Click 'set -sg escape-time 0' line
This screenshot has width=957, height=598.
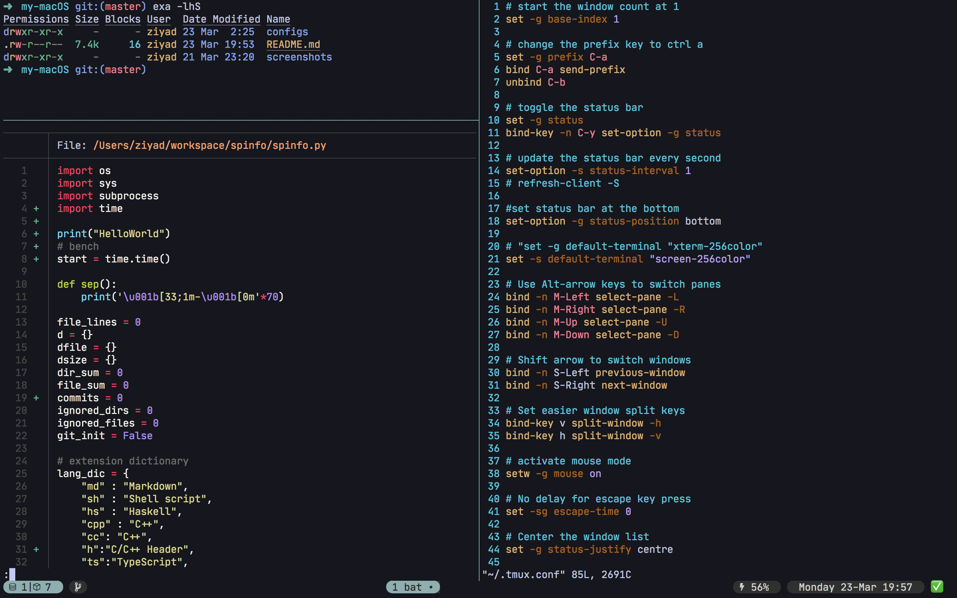pyautogui.click(x=568, y=511)
